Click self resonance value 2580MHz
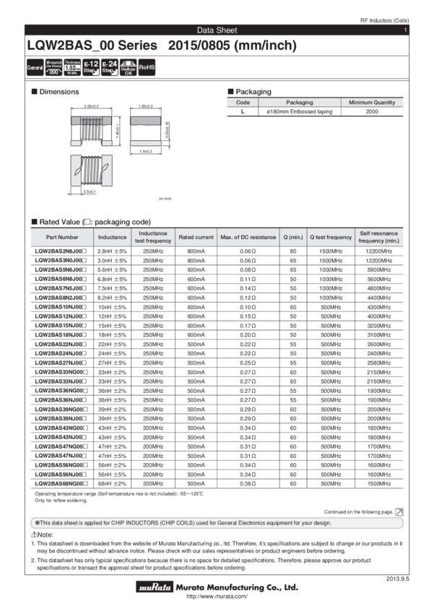Viewport: 434px width, 614px height. pyautogui.click(x=379, y=363)
